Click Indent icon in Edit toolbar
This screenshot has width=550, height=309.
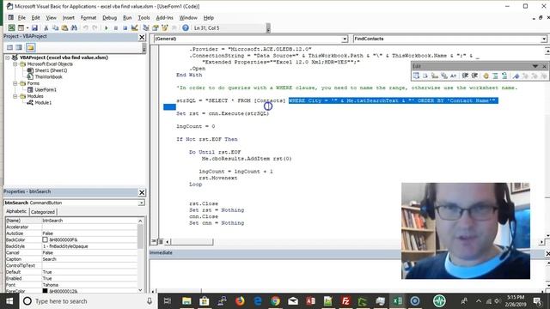pos(465,76)
